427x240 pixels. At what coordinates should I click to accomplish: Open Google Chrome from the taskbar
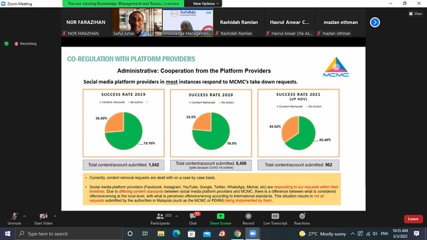tap(238, 234)
